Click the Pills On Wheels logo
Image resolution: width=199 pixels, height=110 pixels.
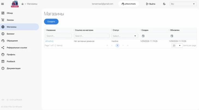pos(14,4)
